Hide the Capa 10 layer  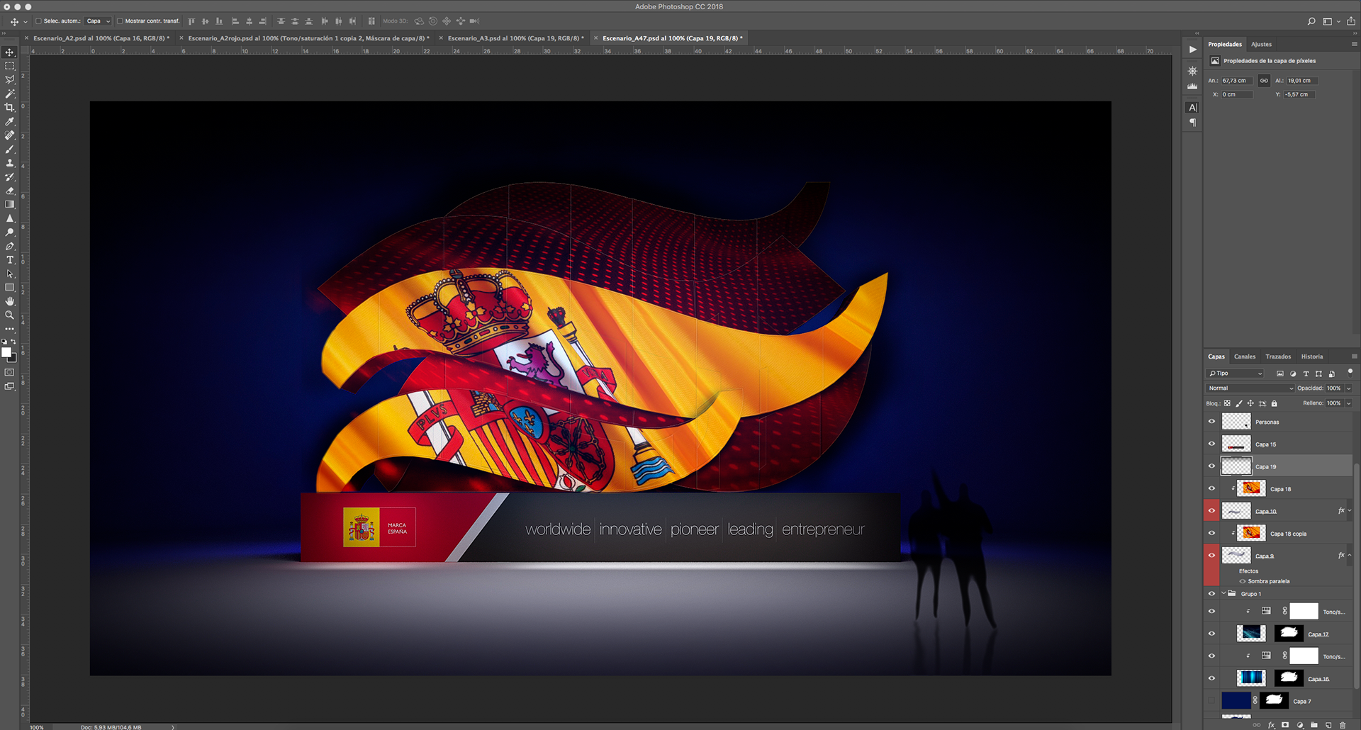pyautogui.click(x=1211, y=511)
